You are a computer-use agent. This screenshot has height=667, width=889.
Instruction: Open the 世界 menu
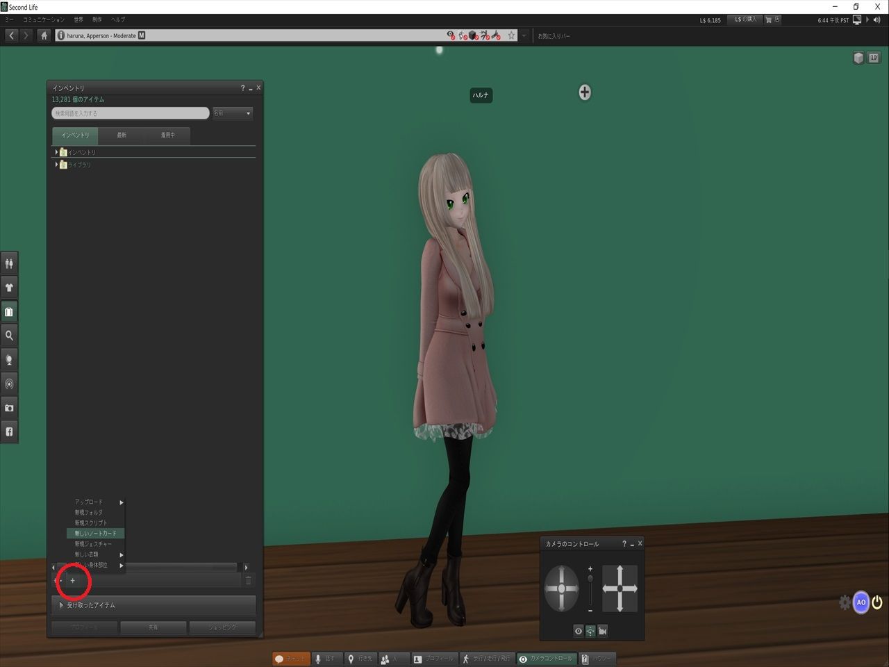click(x=78, y=19)
